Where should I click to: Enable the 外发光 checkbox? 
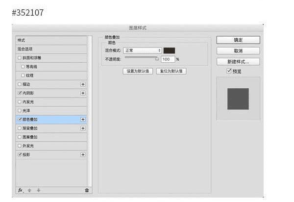pyautogui.click(x=20, y=146)
